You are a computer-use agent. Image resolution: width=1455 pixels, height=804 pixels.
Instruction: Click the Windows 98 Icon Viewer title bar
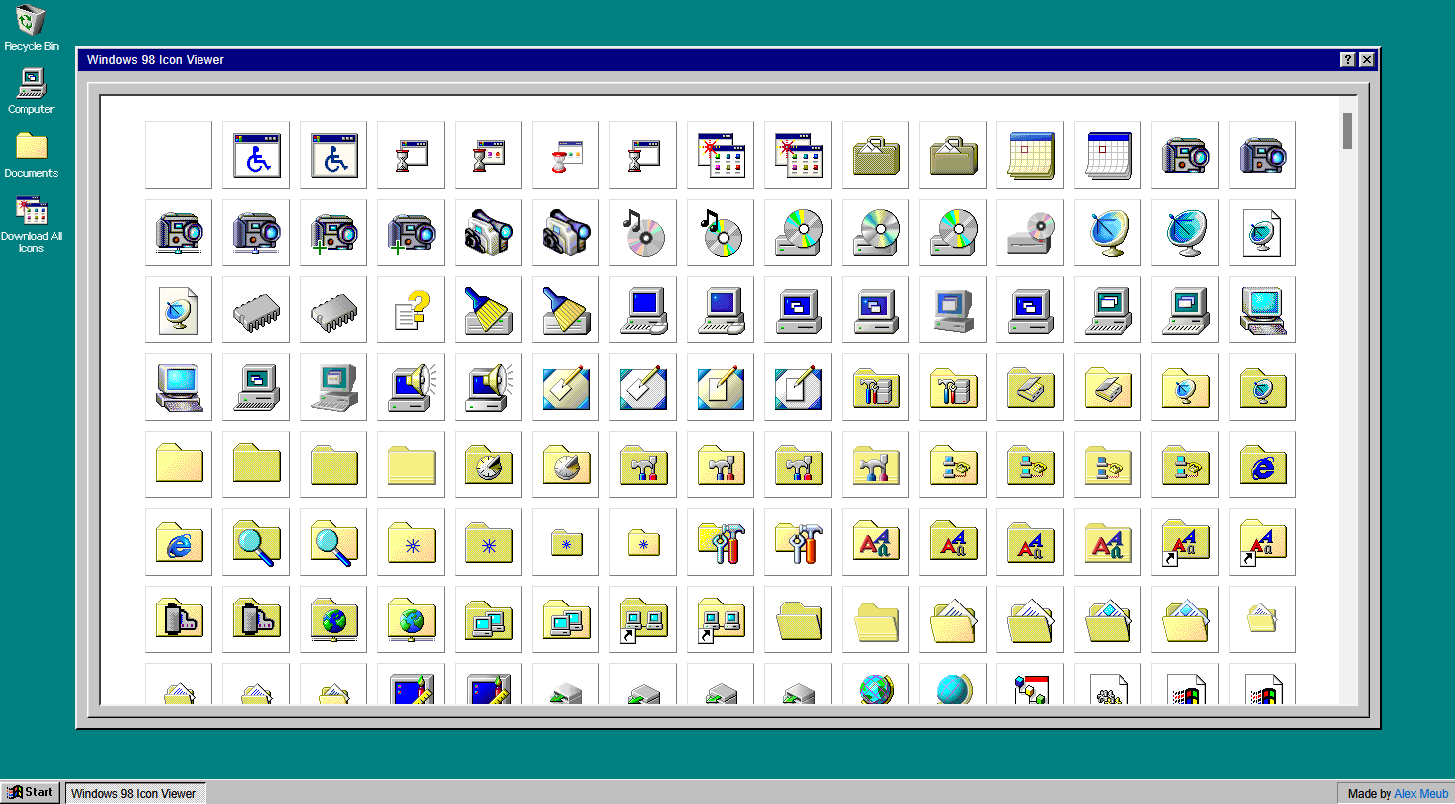pos(695,60)
